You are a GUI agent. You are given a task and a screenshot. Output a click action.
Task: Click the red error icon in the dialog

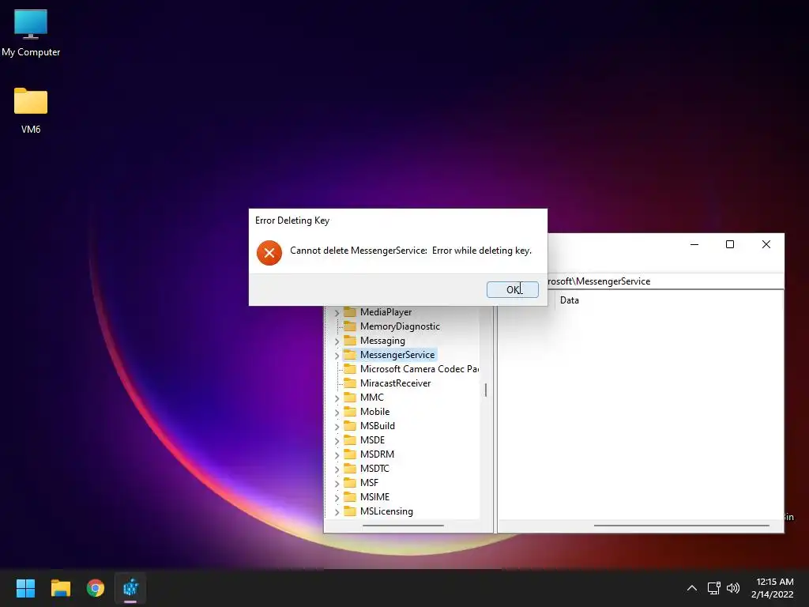tap(269, 253)
